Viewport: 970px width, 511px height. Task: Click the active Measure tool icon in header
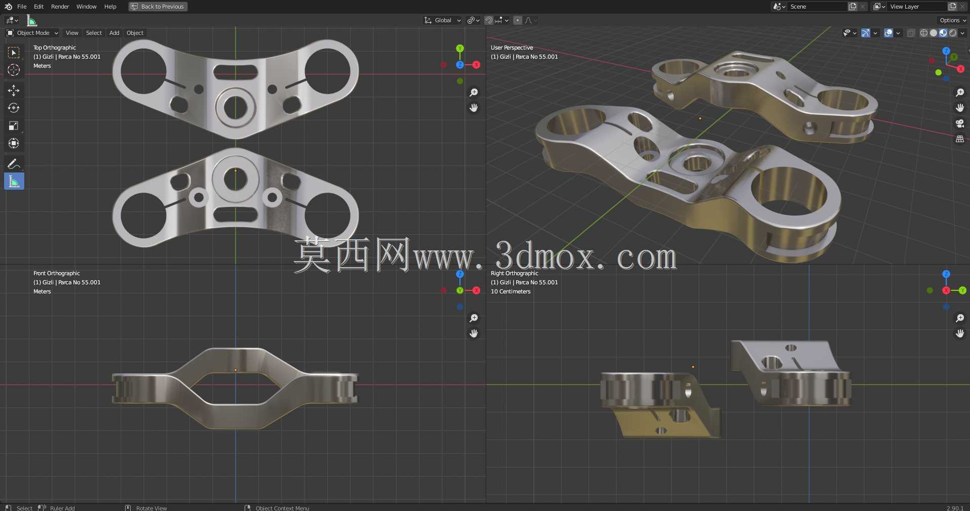32,20
